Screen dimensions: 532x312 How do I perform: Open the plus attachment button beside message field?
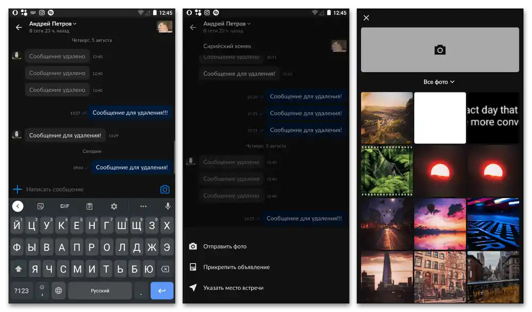18,189
